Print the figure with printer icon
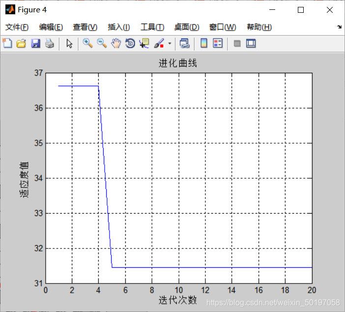This screenshot has width=345, height=312. (x=50, y=43)
